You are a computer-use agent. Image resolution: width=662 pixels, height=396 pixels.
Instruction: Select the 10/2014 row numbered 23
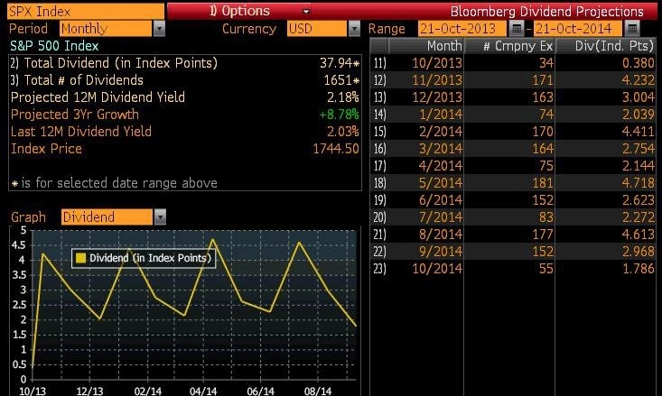513,269
